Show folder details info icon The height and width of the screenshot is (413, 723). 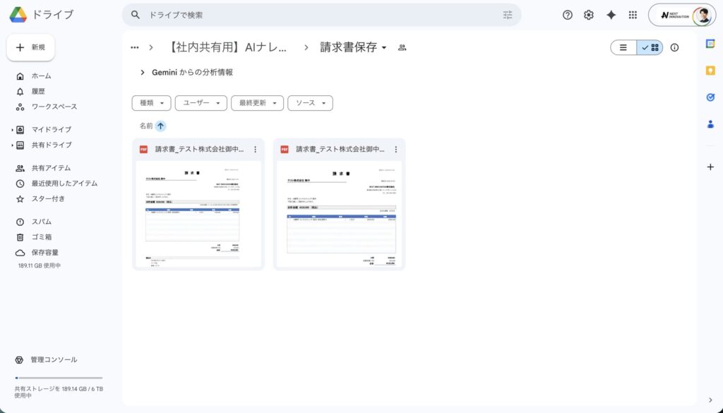pyautogui.click(x=674, y=47)
